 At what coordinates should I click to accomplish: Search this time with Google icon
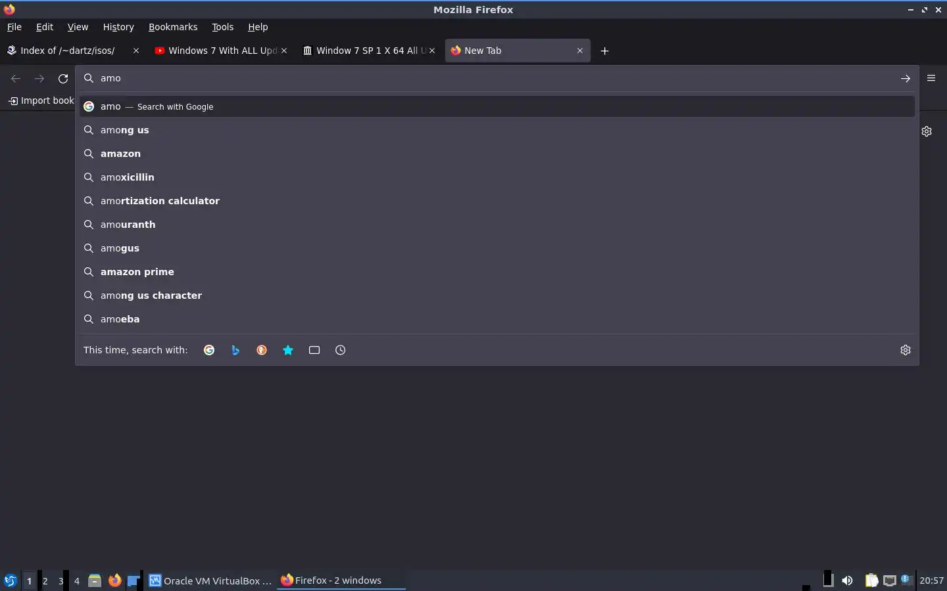(209, 350)
